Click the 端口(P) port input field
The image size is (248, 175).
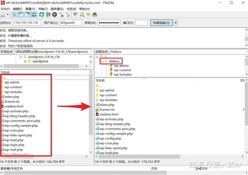(141, 23)
